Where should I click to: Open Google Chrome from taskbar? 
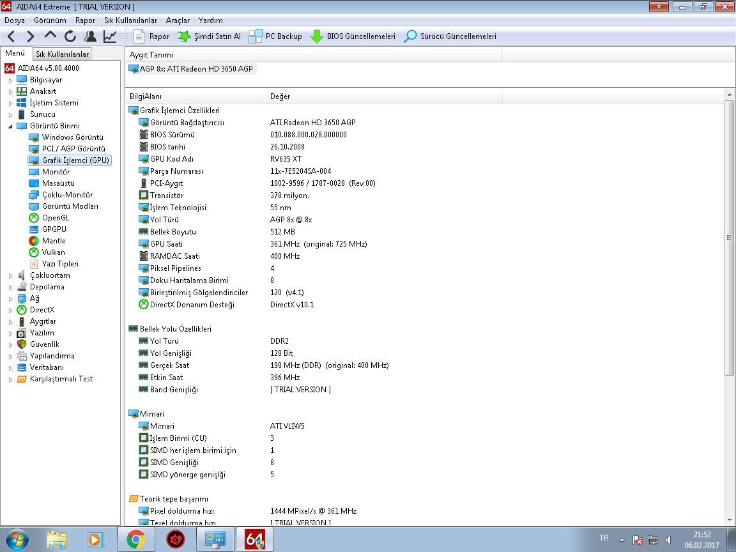(135, 539)
